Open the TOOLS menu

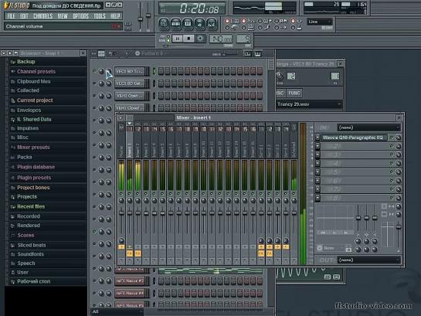(x=100, y=16)
